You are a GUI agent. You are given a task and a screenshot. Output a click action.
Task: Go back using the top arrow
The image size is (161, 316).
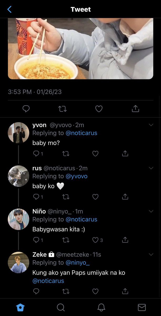(9, 9)
